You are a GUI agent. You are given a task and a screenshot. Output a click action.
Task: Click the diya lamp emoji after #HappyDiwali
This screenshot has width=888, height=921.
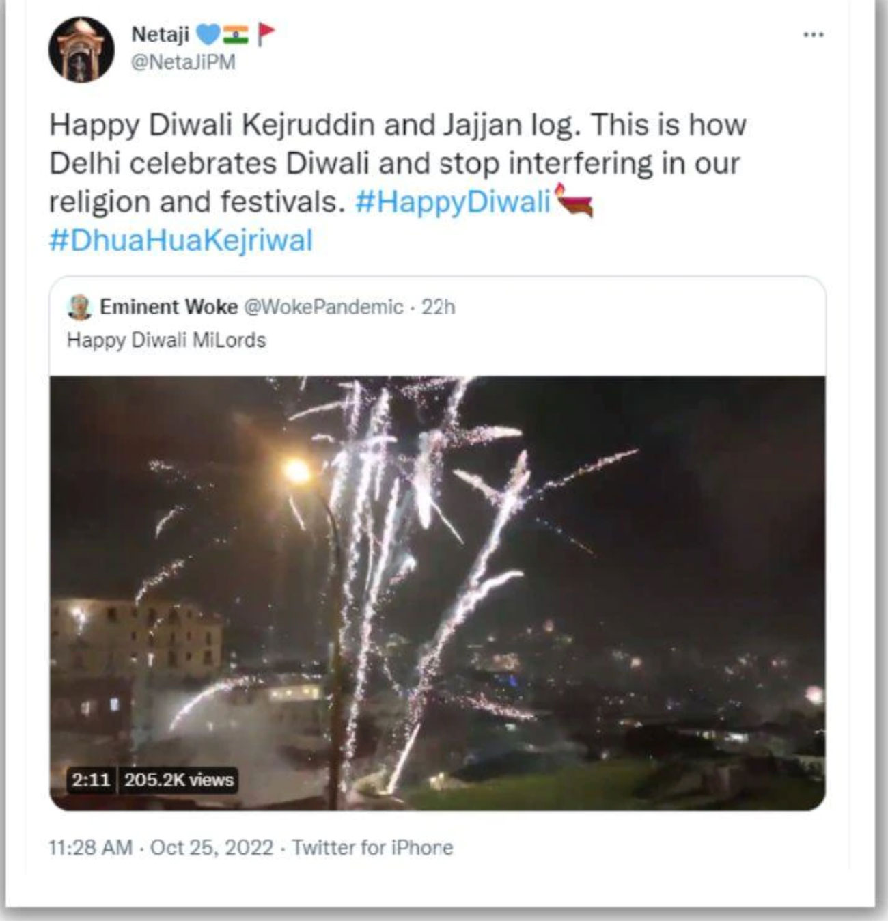[x=574, y=200]
